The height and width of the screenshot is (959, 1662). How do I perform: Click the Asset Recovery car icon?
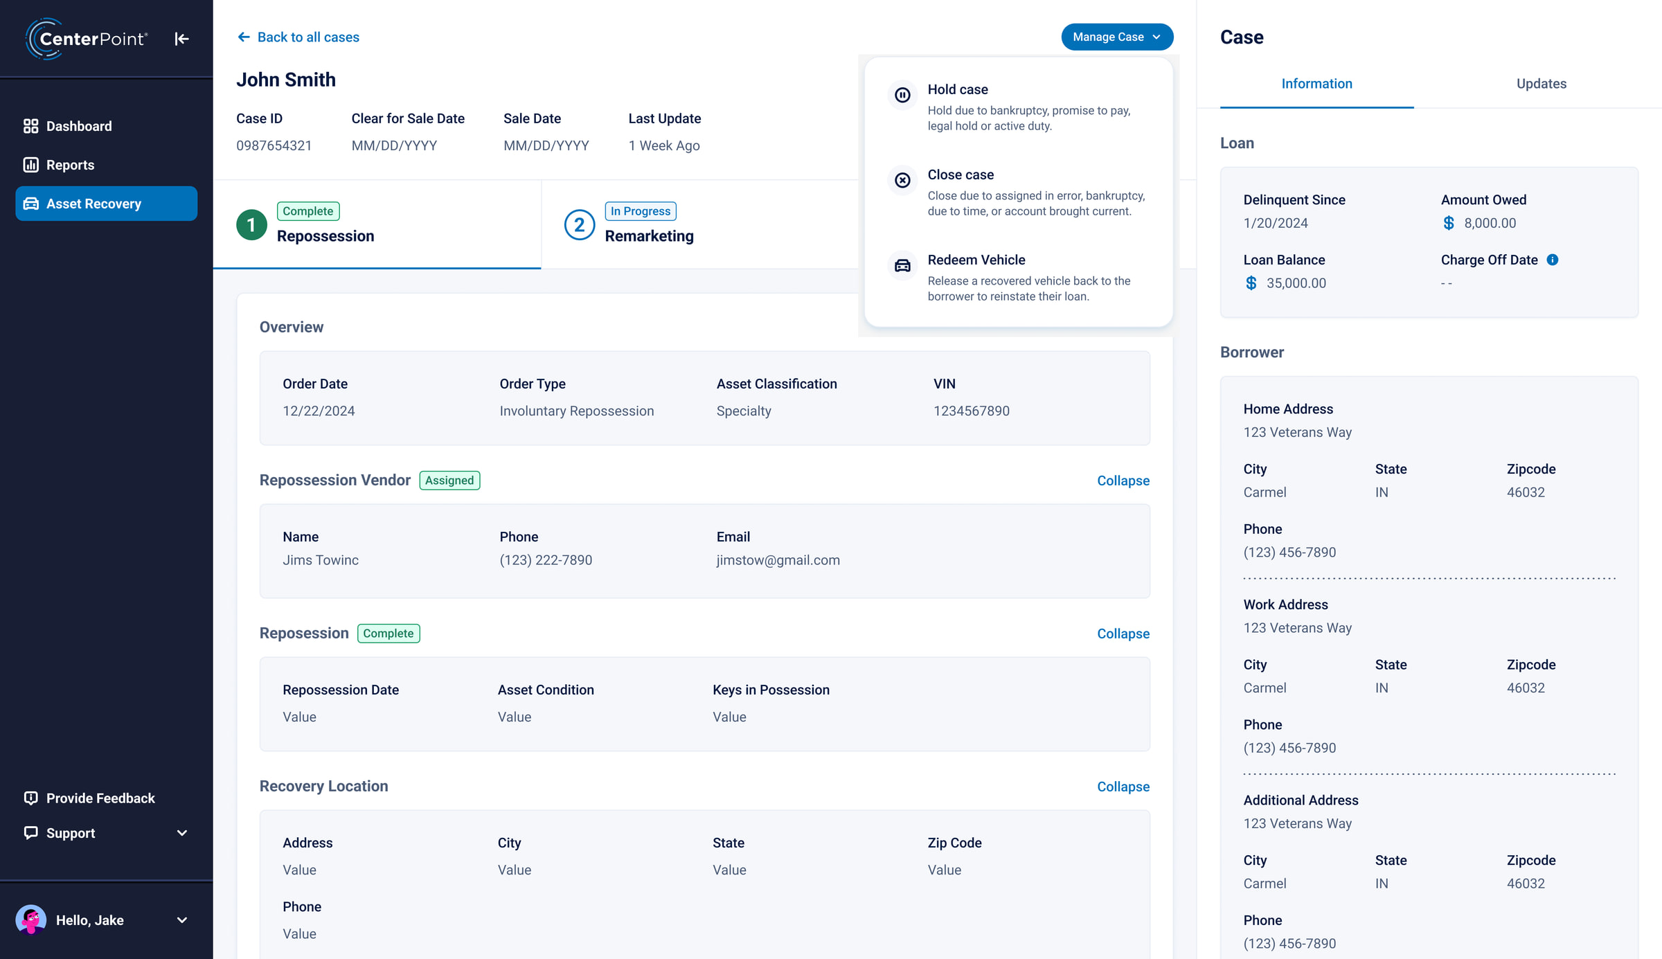[30, 204]
